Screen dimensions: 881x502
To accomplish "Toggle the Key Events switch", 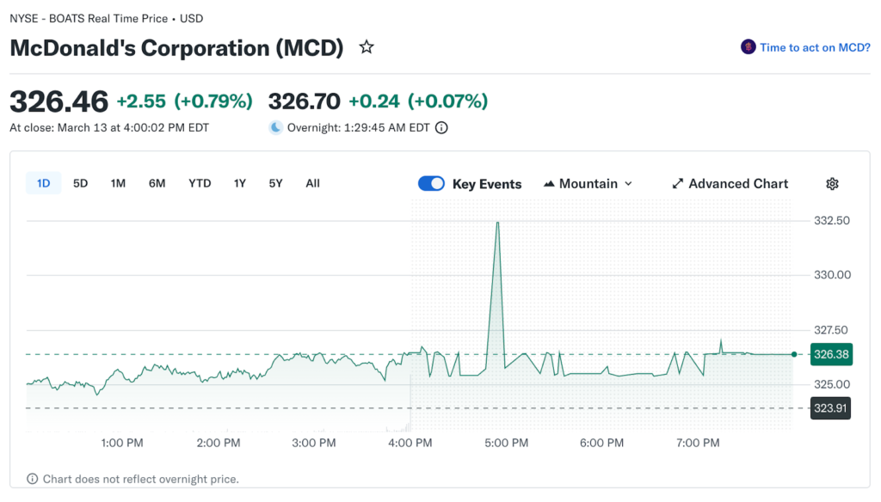I will (x=431, y=184).
